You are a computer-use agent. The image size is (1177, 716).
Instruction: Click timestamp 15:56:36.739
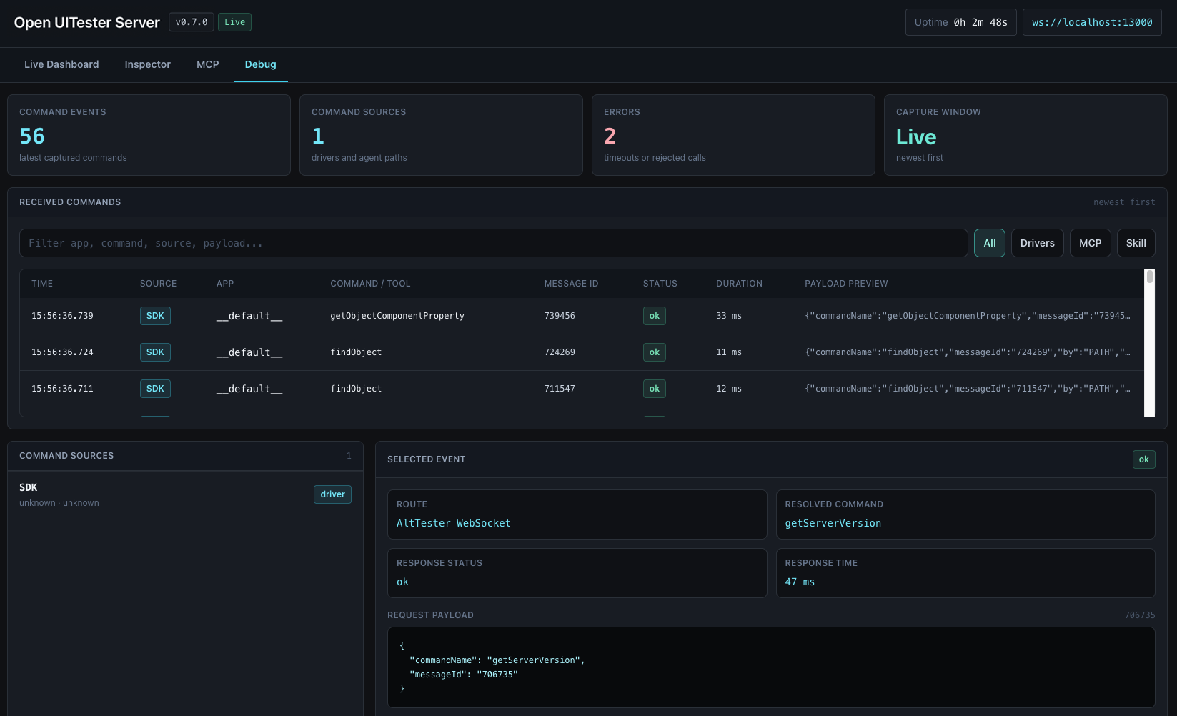[x=62, y=316]
